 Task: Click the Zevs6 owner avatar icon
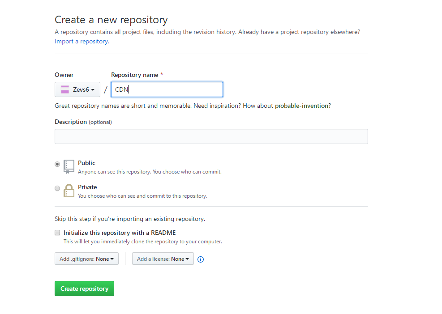pyautogui.click(x=65, y=89)
